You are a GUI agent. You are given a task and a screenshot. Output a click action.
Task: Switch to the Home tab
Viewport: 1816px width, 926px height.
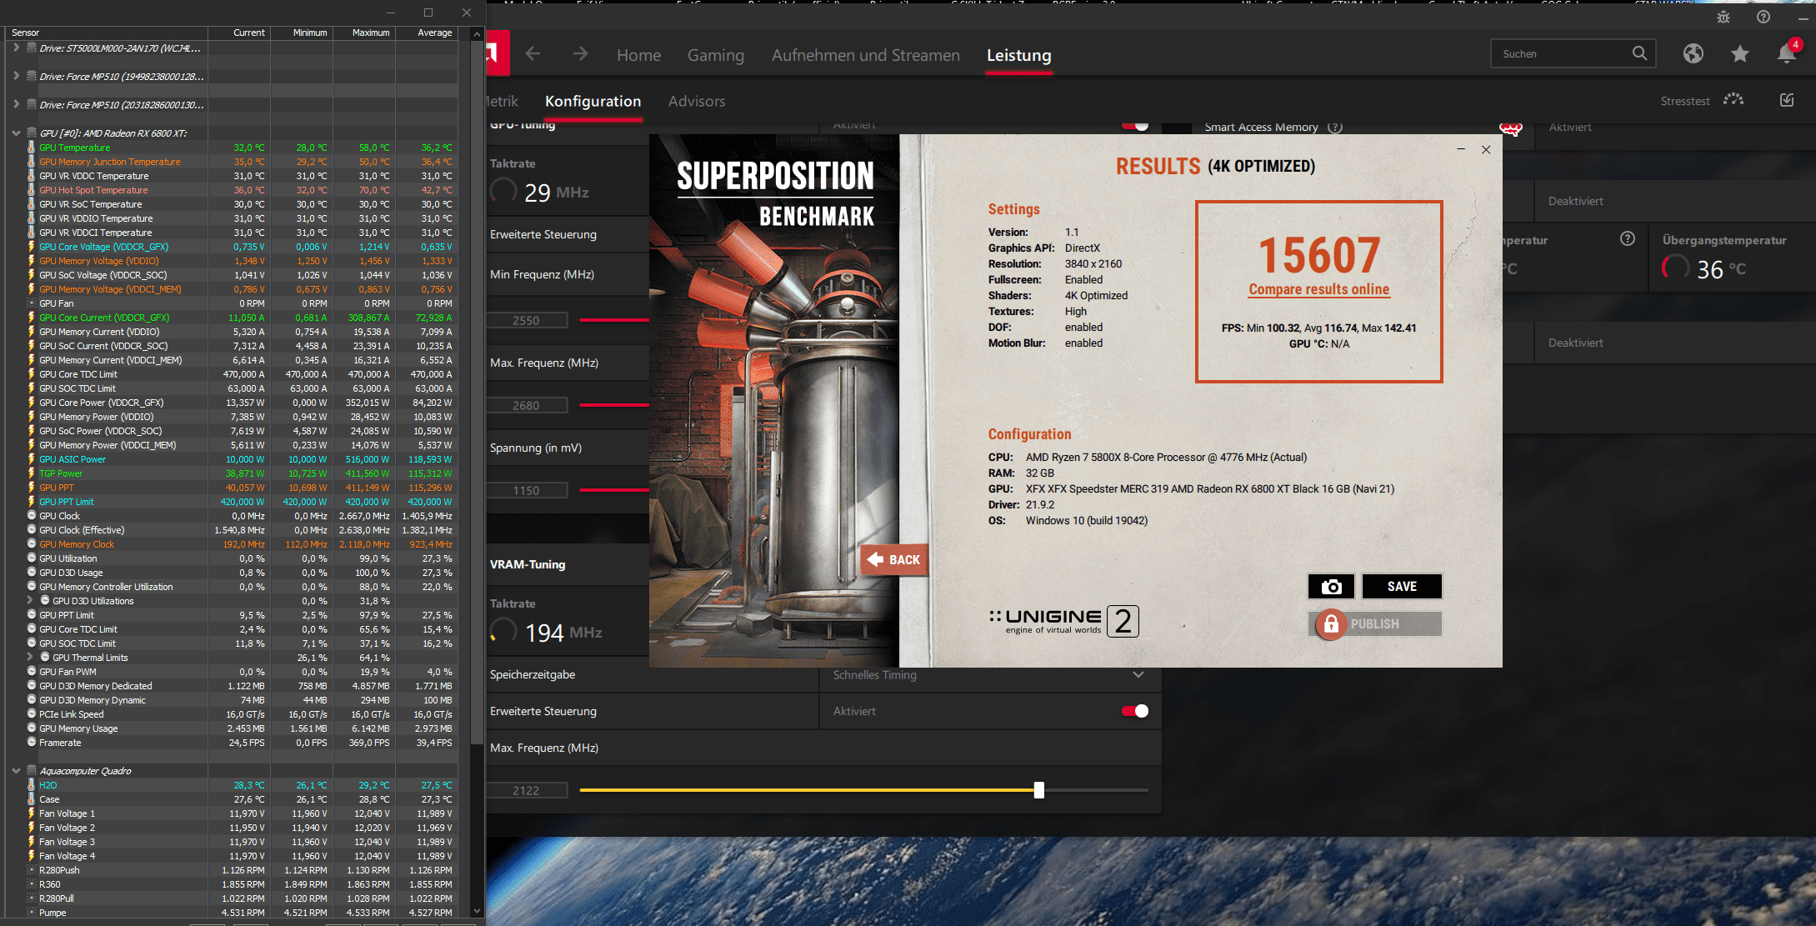pyautogui.click(x=638, y=55)
